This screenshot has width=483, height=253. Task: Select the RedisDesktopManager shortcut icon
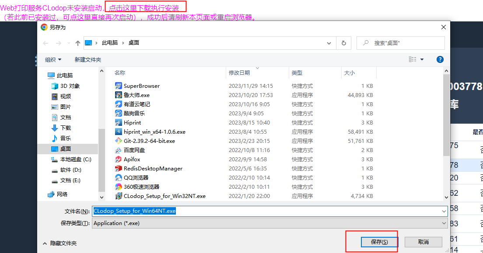pyautogui.click(x=118, y=169)
